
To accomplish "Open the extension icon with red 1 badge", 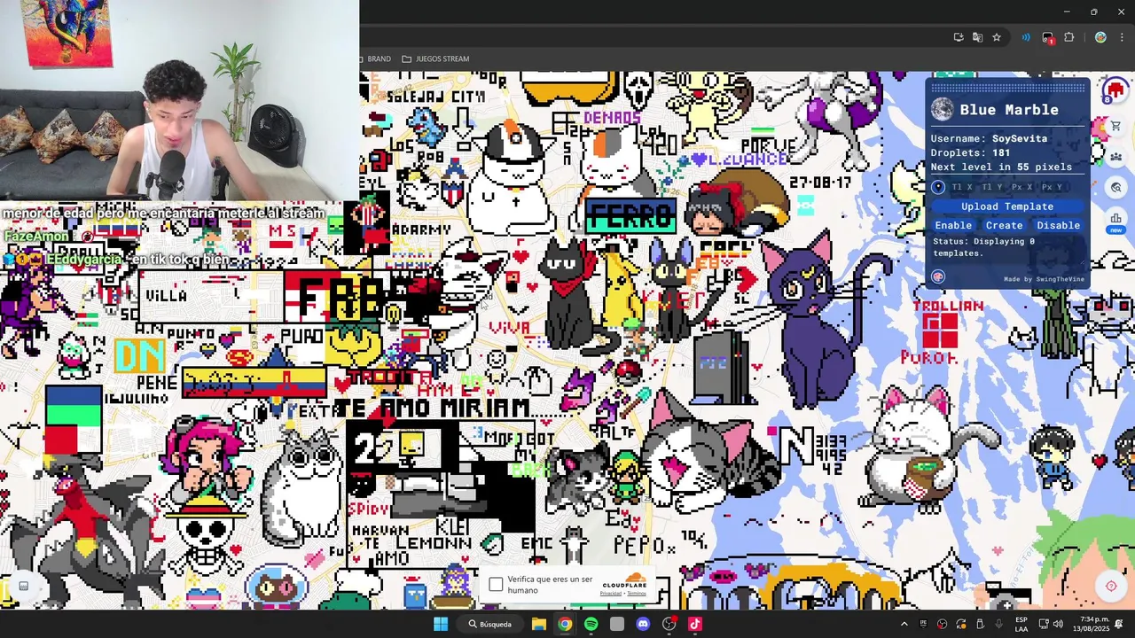I will [1048, 37].
